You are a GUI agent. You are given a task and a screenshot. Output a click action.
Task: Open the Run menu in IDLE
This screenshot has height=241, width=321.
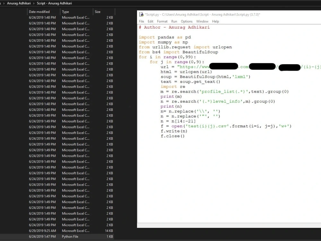click(174, 21)
